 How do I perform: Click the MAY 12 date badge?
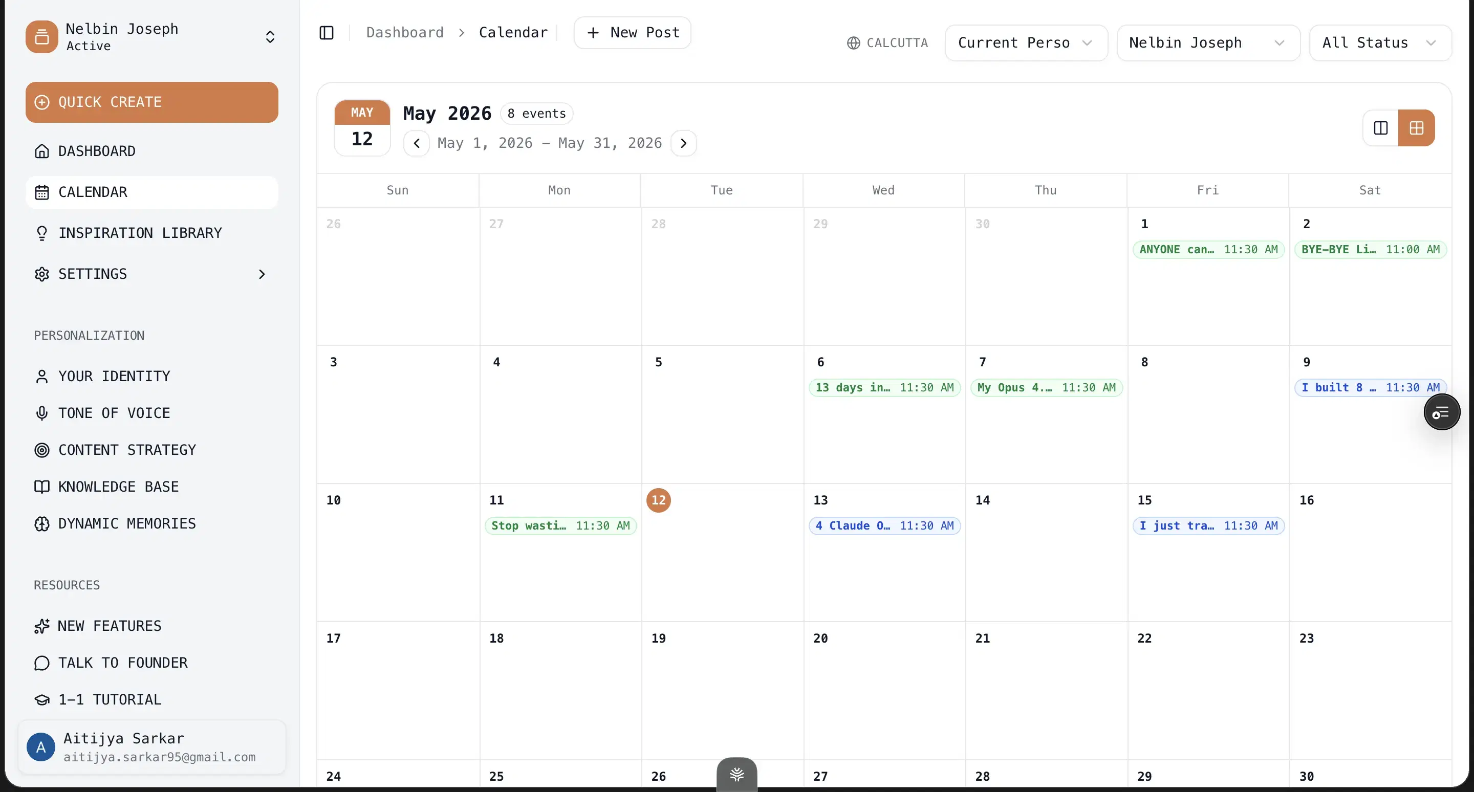pyautogui.click(x=362, y=128)
